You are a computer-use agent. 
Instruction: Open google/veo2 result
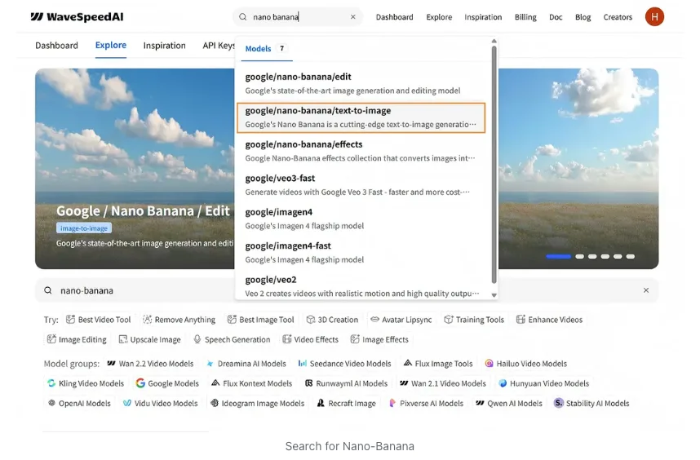[361, 286]
